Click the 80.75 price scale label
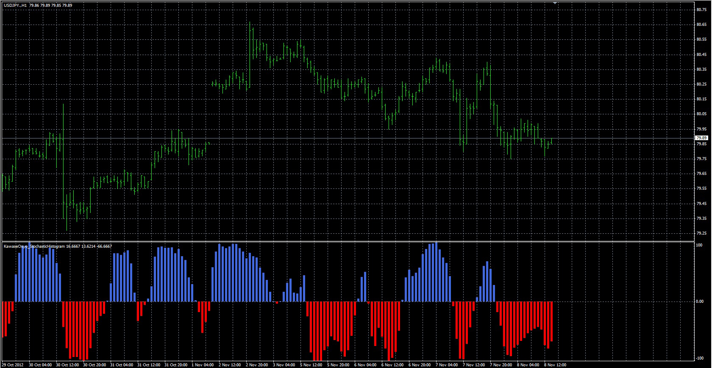This screenshot has height=368, width=712. pos(701,10)
